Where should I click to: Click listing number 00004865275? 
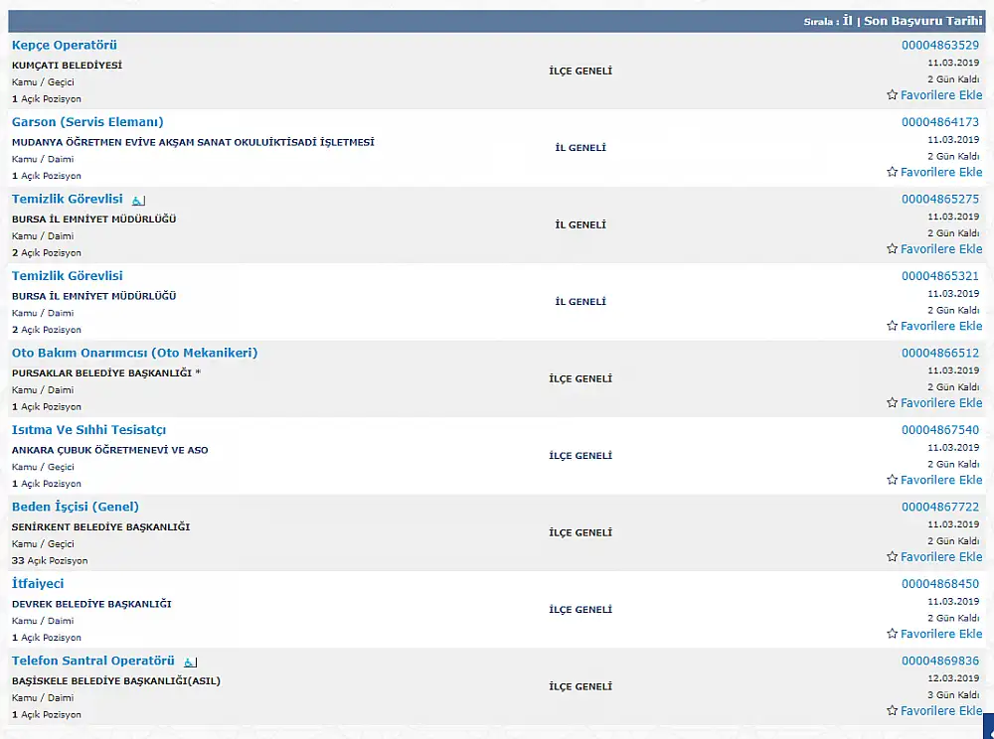(x=940, y=199)
